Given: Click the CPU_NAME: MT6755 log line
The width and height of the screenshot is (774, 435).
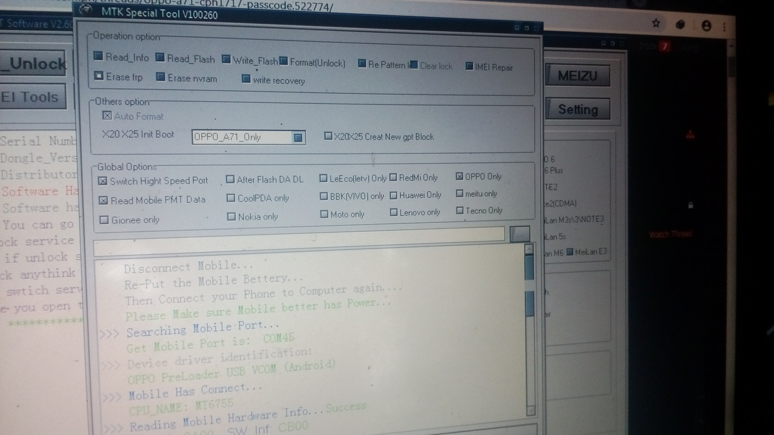Looking at the screenshot, I should pyautogui.click(x=181, y=407).
